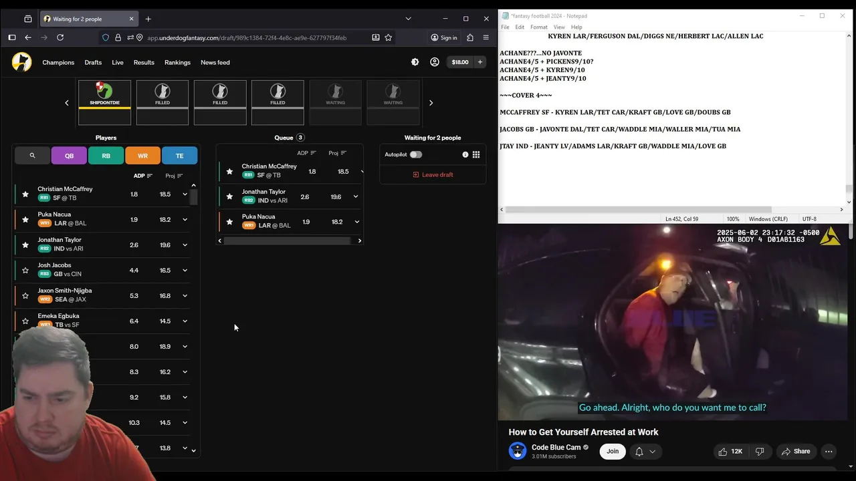Viewport: 856px width, 481px height.
Task: Filter players by the RB tab
Action: (x=106, y=156)
